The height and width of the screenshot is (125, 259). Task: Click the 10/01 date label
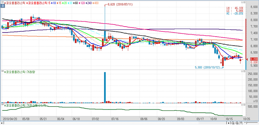pyautogui.click(x=214, y=119)
